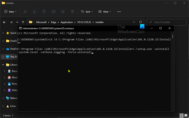Click the command prompt vertical scrollbar

click(173, 37)
